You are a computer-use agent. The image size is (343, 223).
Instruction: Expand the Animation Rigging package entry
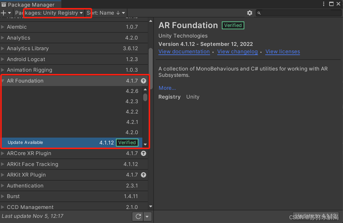(3, 70)
